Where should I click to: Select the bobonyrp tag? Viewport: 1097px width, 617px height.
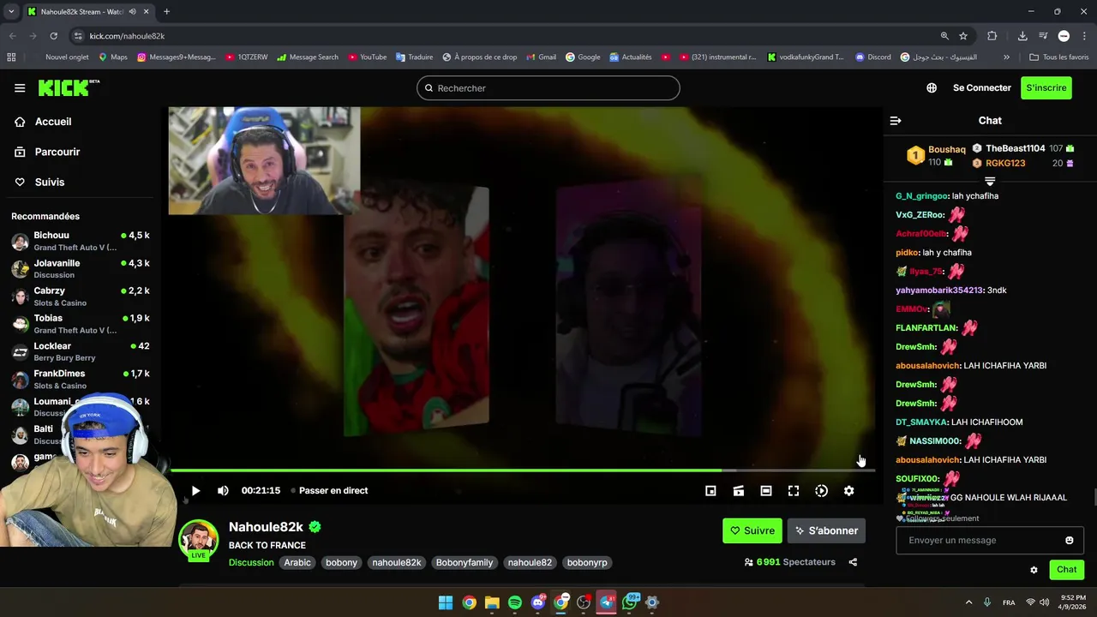[x=587, y=563]
